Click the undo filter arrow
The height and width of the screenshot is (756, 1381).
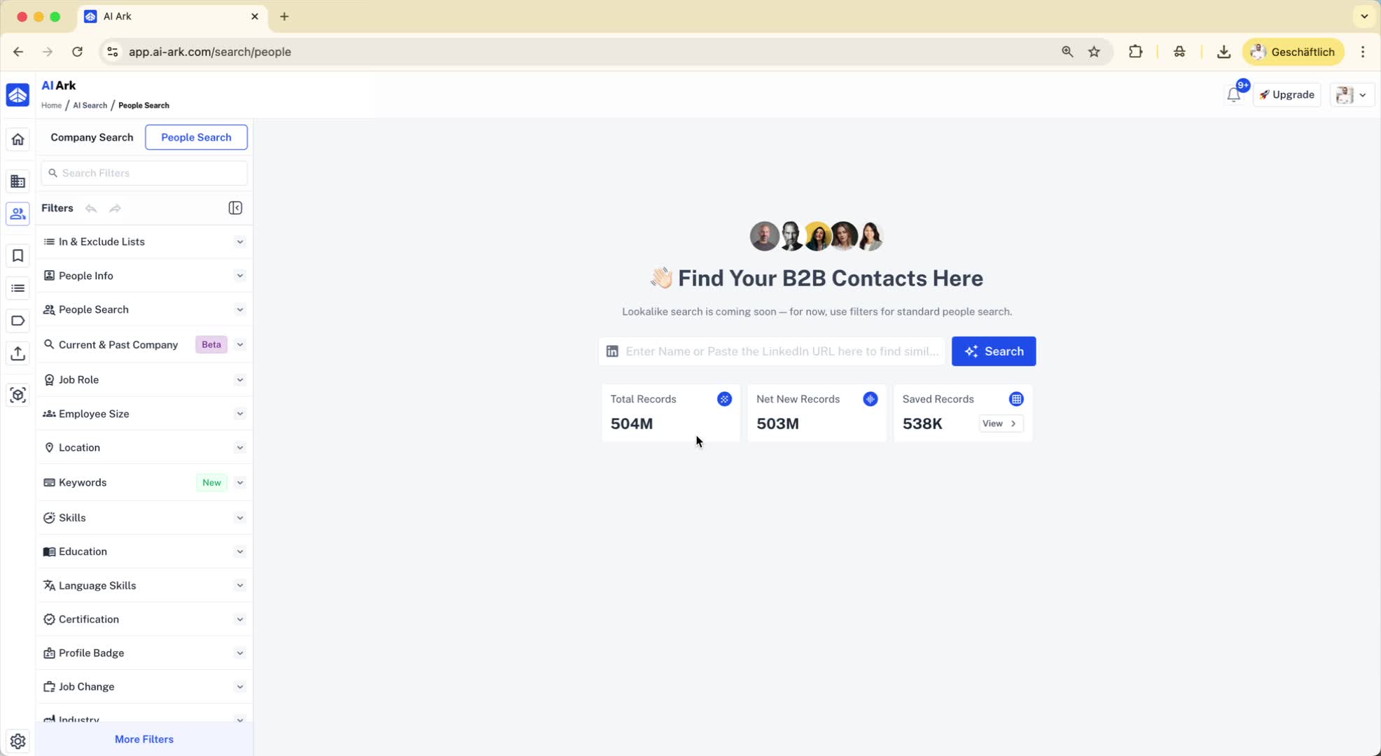point(91,209)
